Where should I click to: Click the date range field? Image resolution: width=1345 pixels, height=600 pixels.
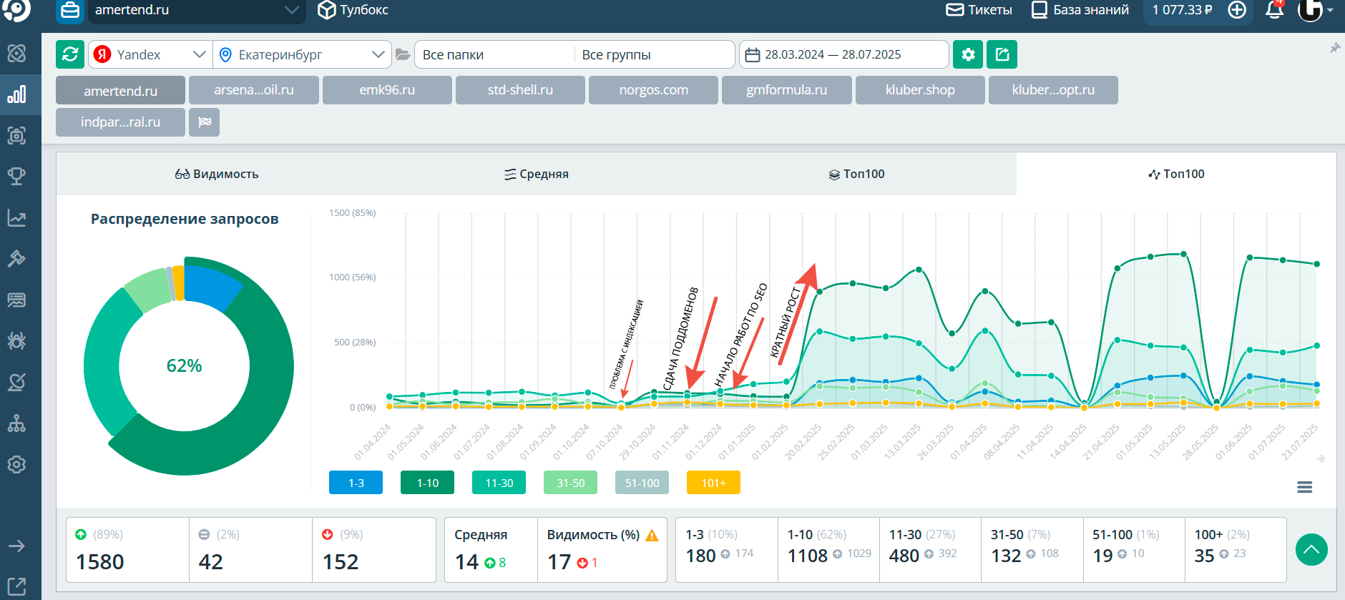click(x=843, y=54)
